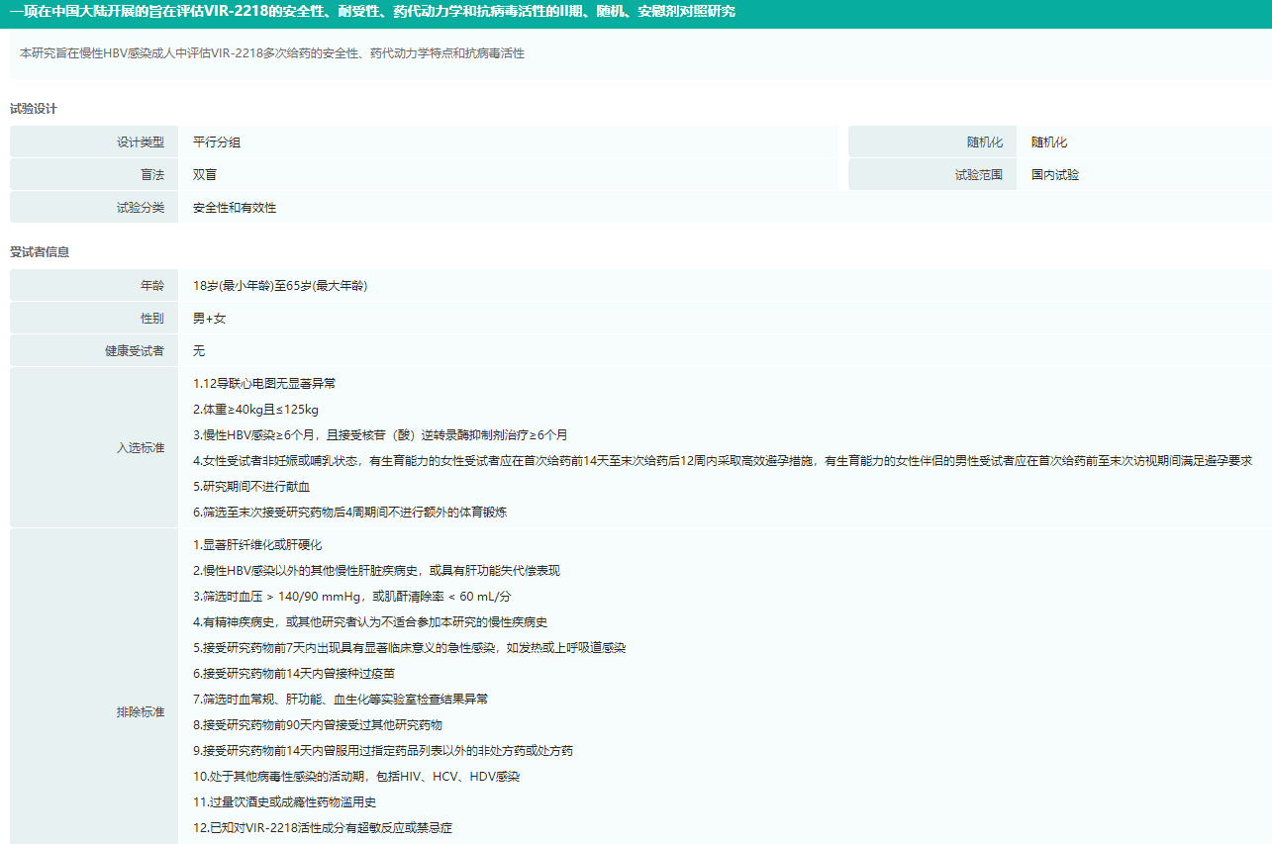The width and height of the screenshot is (1272, 844).
Task: Click the 设计类型 label cell
Action: [94, 142]
